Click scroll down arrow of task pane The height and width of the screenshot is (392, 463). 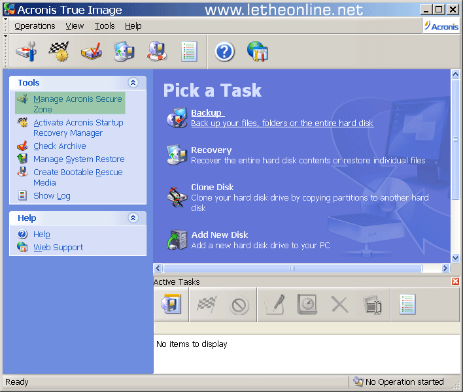point(455,258)
